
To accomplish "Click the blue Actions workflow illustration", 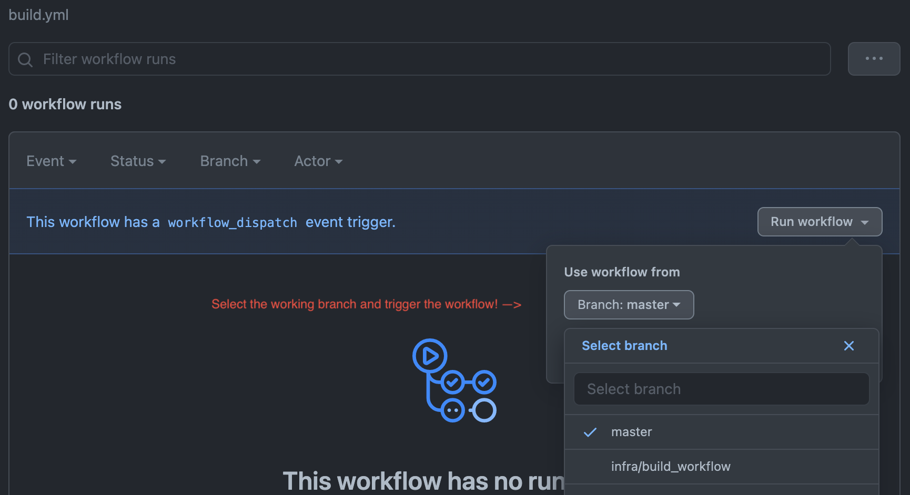I will click(x=454, y=380).
